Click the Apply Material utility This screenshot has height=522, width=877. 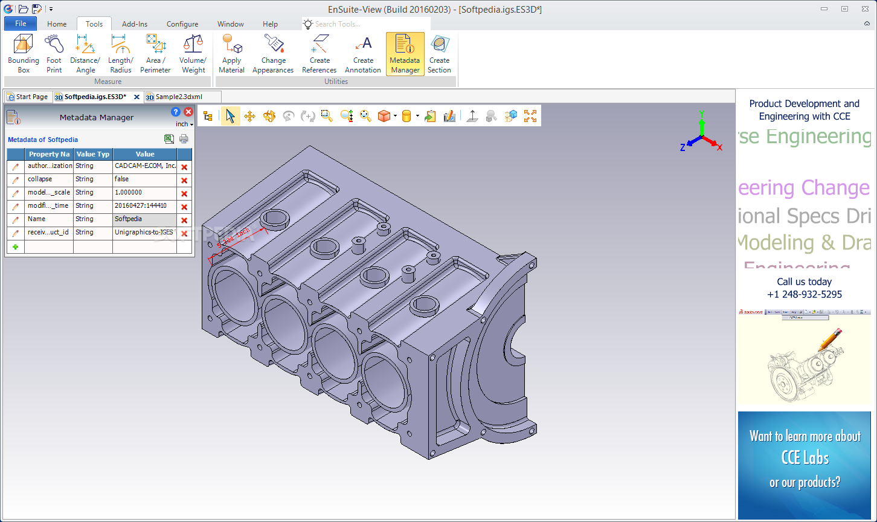point(232,54)
